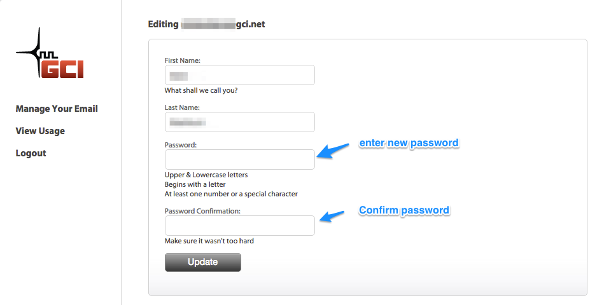Click the 'enter new password' annotation
The width and height of the screenshot is (604, 305).
click(409, 144)
